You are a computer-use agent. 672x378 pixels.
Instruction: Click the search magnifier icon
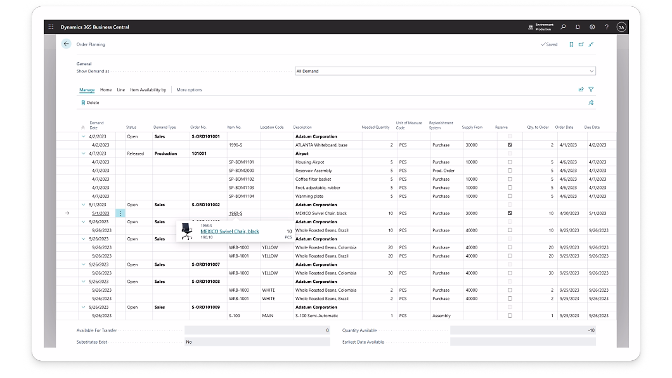tap(563, 27)
